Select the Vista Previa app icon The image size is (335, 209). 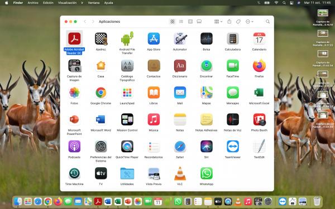pos(154,173)
